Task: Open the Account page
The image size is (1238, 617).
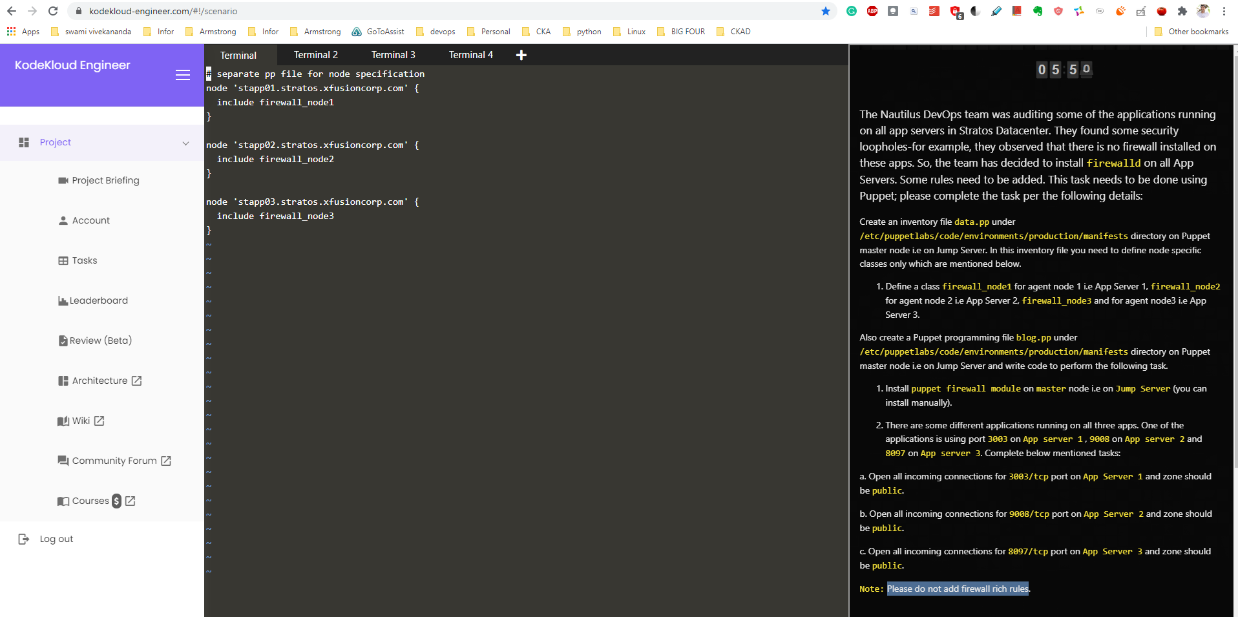Action: (90, 220)
